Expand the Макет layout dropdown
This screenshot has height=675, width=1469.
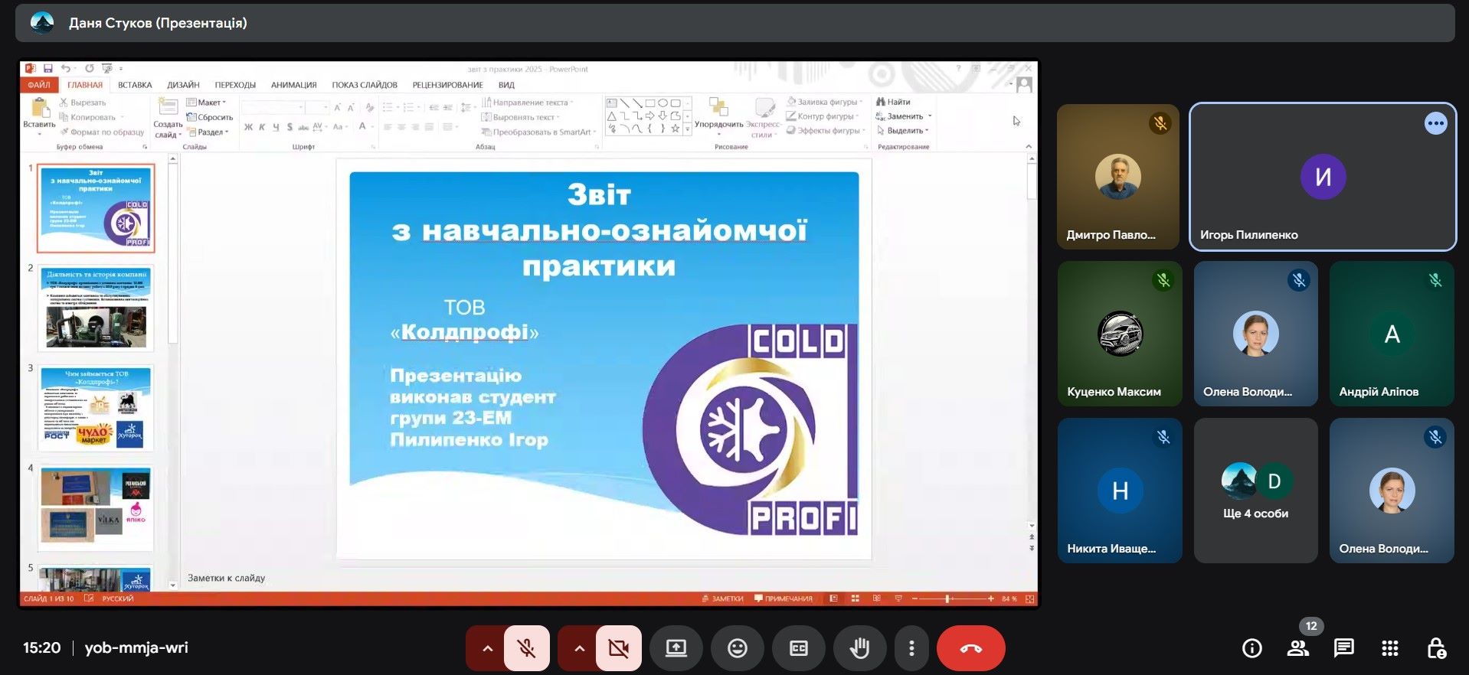207,103
